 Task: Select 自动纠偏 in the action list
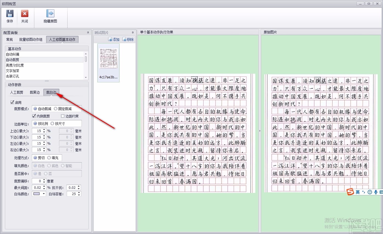(x=44, y=54)
